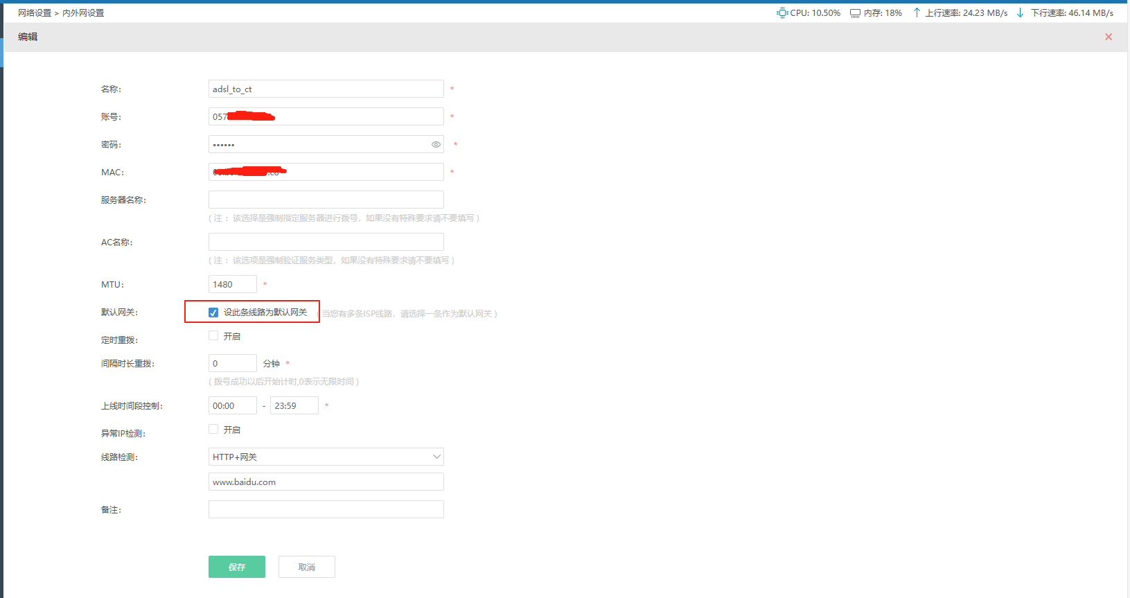Open the 内外网设置 breadcrumb item

[x=83, y=12]
